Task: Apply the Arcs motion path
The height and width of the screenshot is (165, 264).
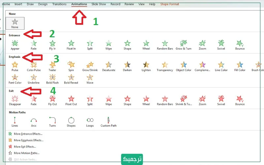Action: point(34,122)
